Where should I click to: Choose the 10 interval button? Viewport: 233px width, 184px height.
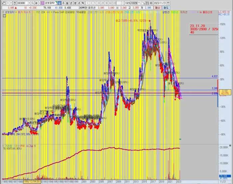(x=99, y=3)
